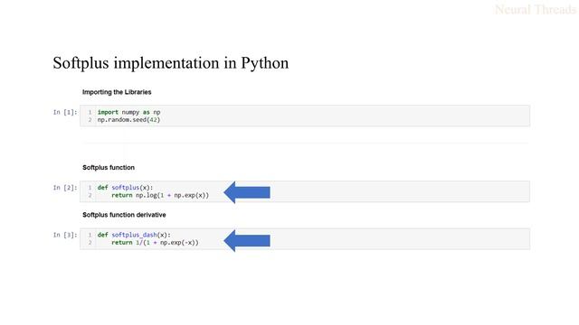Screen dimensions: 579x325
Task: Click the 'def softplus(x):' code line
Action: click(125, 188)
